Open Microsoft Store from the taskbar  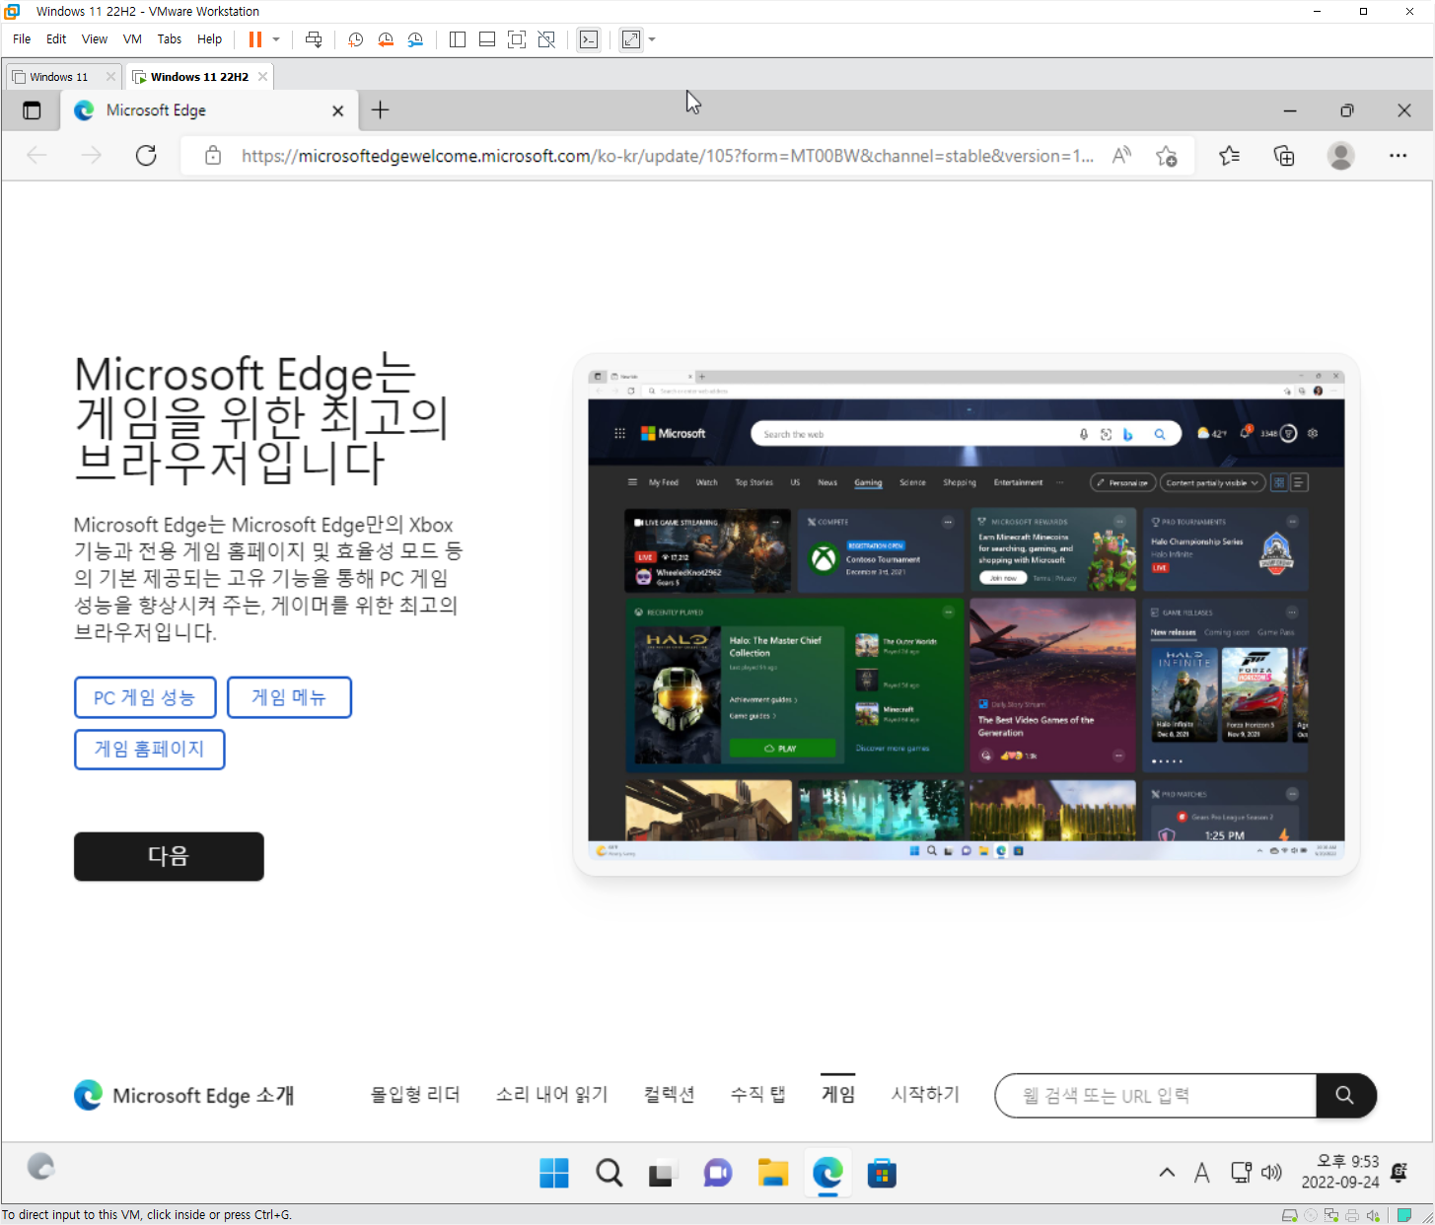882,1173
